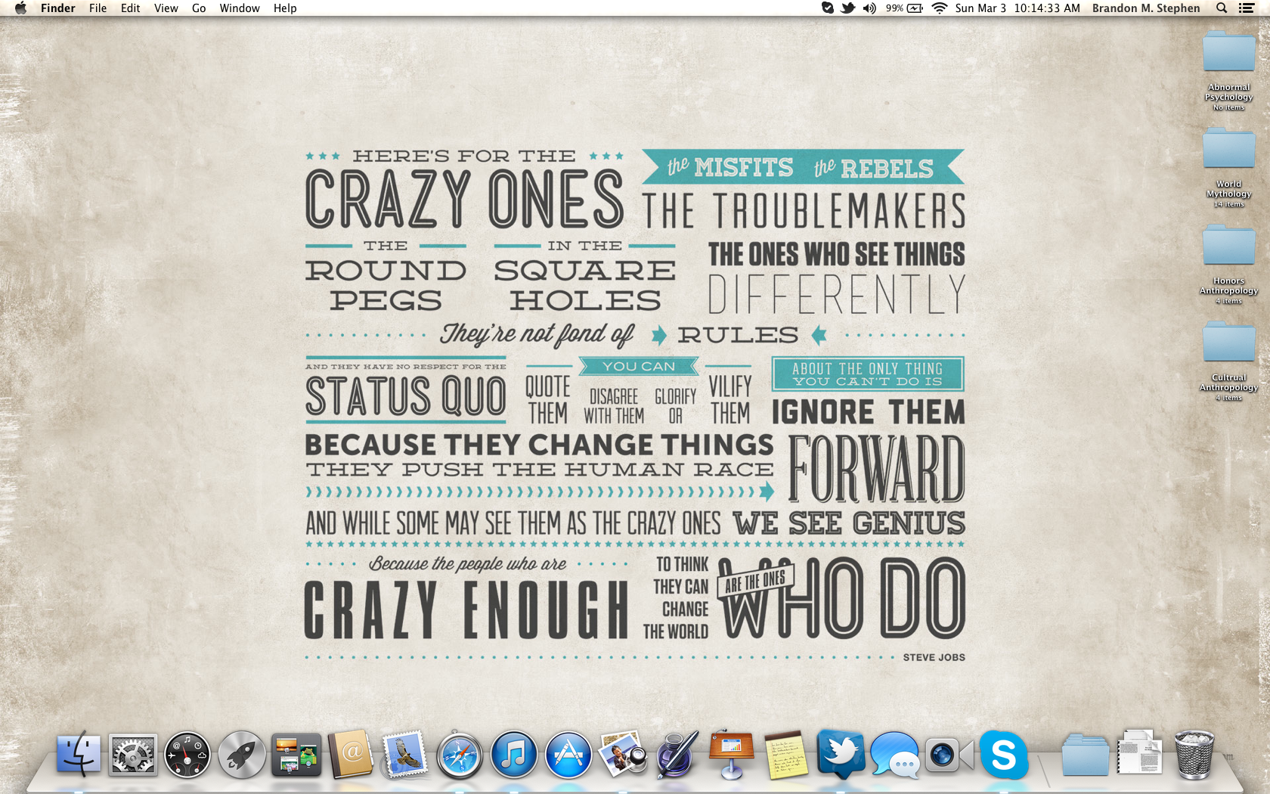Viewport: 1270px width, 794px height.
Task: Open the Help menu
Action: click(285, 8)
